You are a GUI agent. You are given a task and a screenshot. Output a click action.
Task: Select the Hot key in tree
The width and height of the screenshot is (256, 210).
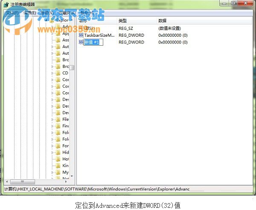point(66,159)
